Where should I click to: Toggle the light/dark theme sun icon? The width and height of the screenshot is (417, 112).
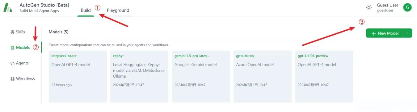coord(369,7)
